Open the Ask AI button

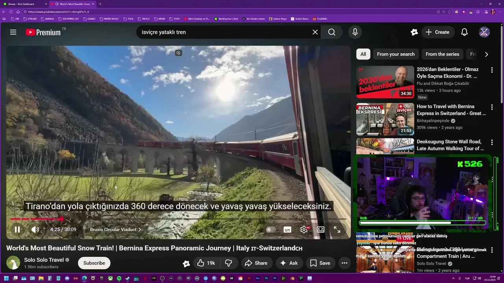coord(289,263)
